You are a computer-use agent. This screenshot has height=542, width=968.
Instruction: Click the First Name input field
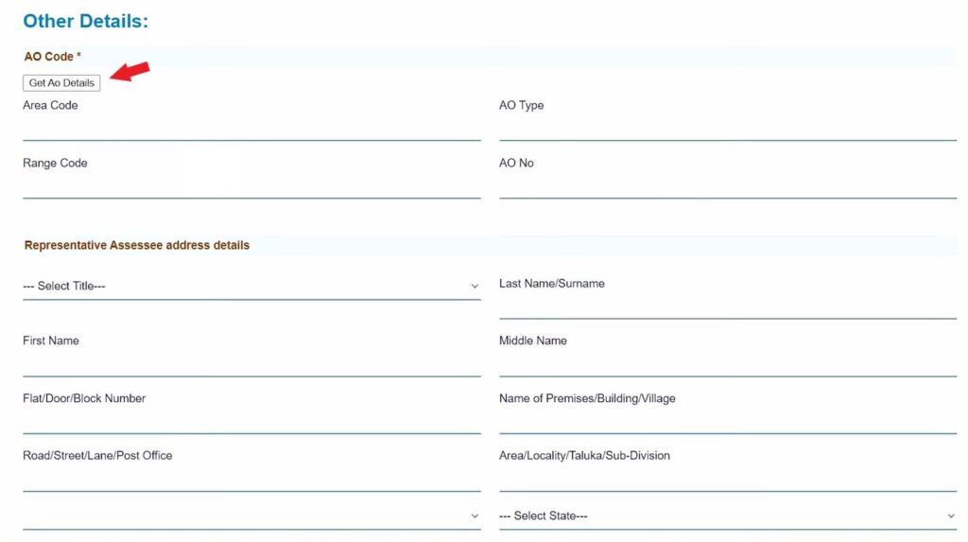pos(251,363)
